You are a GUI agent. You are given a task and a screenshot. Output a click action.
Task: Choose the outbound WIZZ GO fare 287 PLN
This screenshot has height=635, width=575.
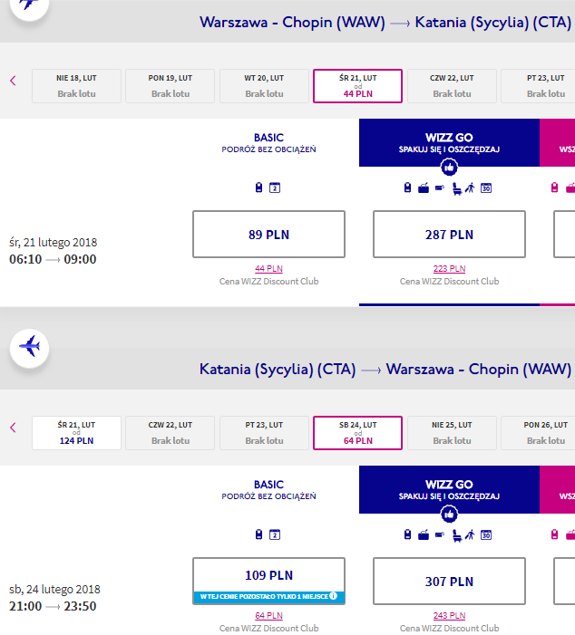point(449,234)
